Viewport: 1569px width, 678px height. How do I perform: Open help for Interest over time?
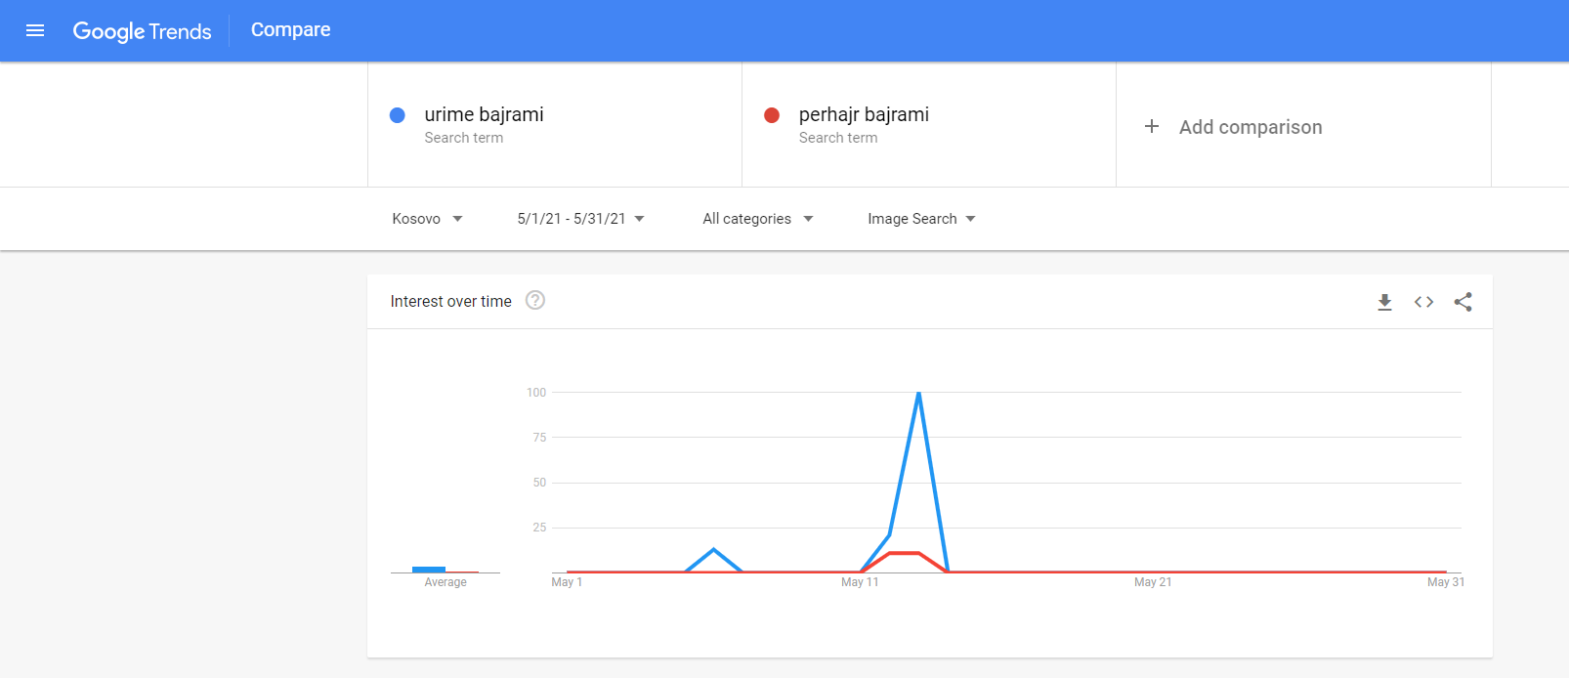point(535,301)
